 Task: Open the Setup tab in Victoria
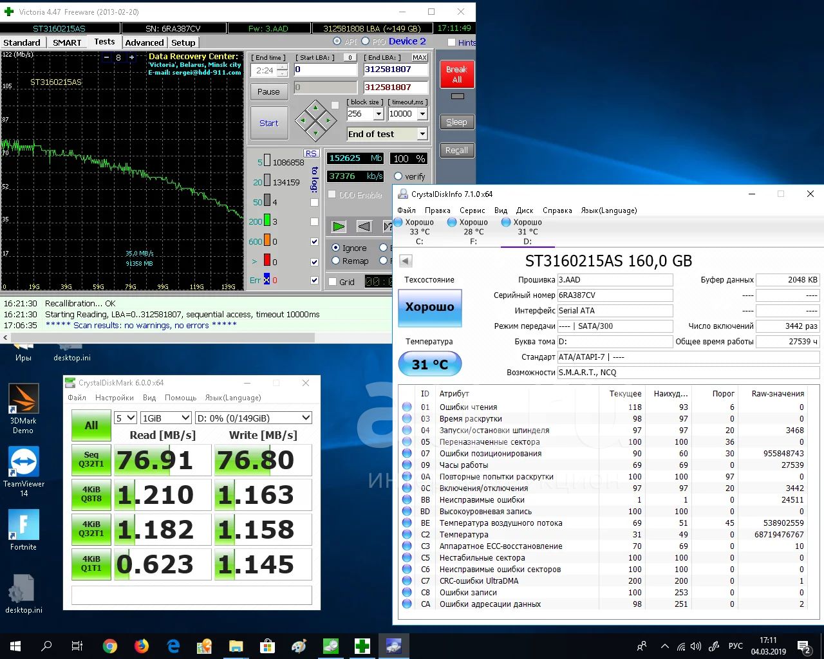[x=183, y=42]
